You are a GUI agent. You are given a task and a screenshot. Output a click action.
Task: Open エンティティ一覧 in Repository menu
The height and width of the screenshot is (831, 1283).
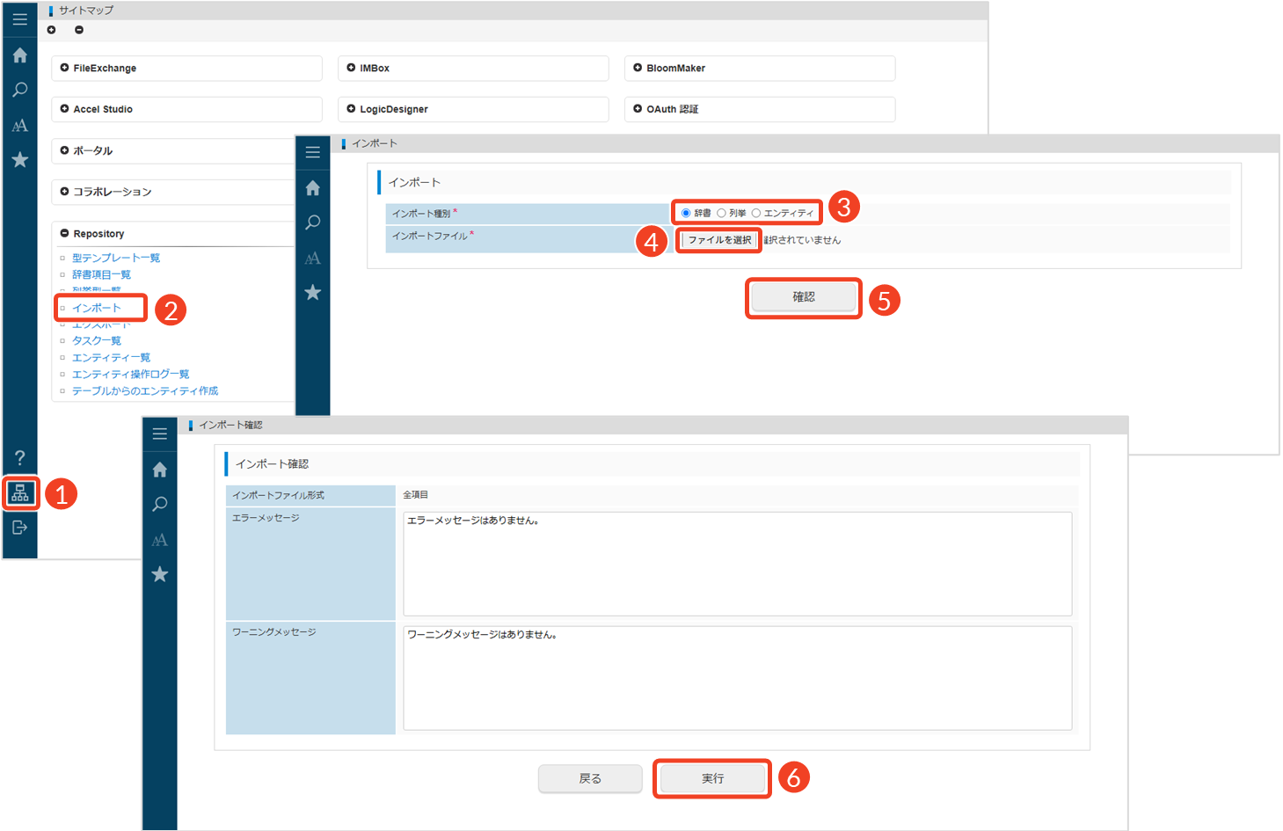(111, 357)
